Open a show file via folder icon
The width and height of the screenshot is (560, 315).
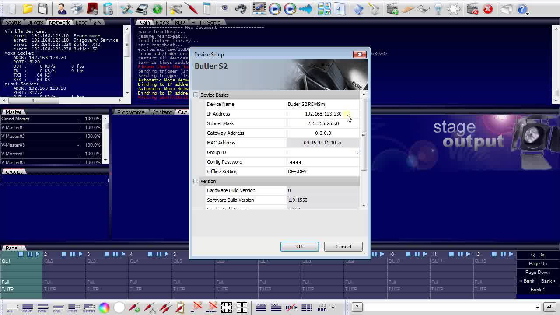tap(28, 8)
